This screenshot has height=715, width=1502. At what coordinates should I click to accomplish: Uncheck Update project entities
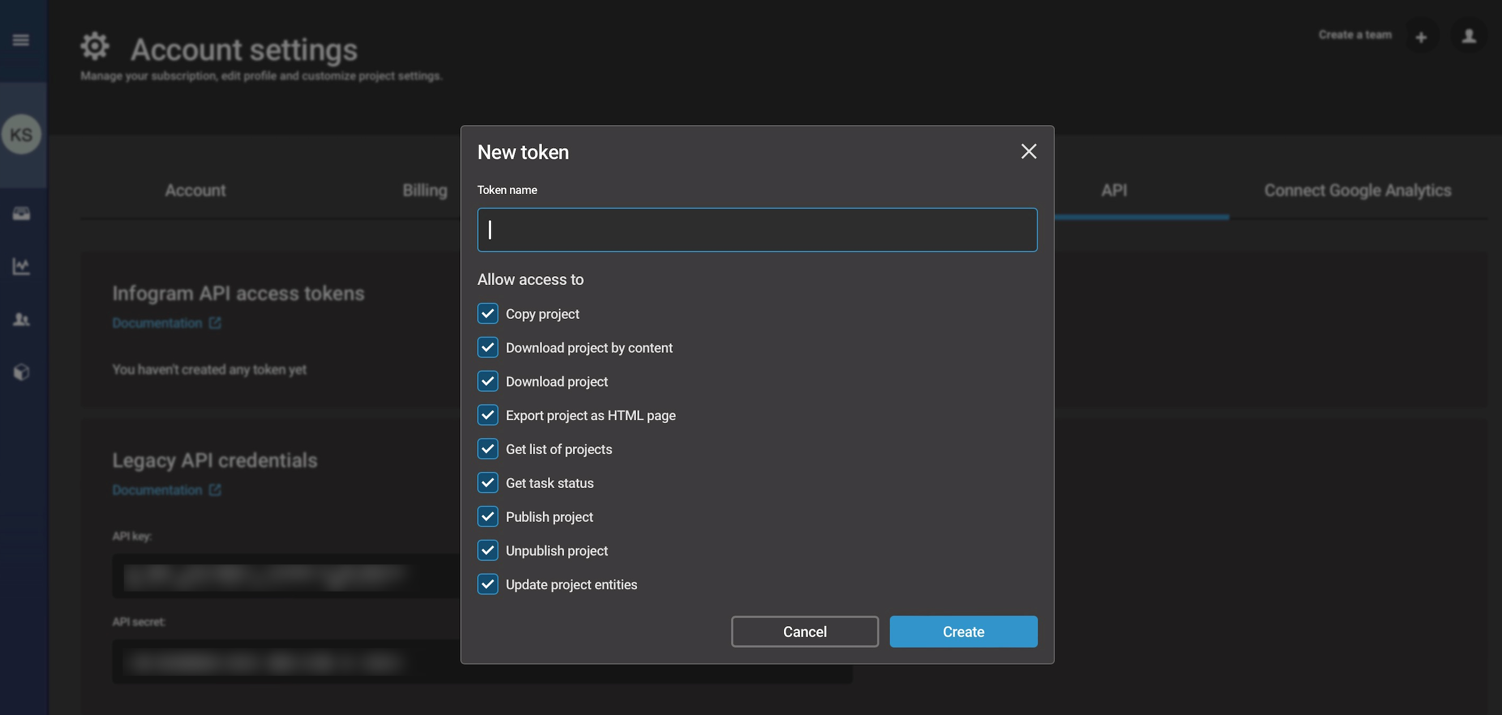click(487, 584)
